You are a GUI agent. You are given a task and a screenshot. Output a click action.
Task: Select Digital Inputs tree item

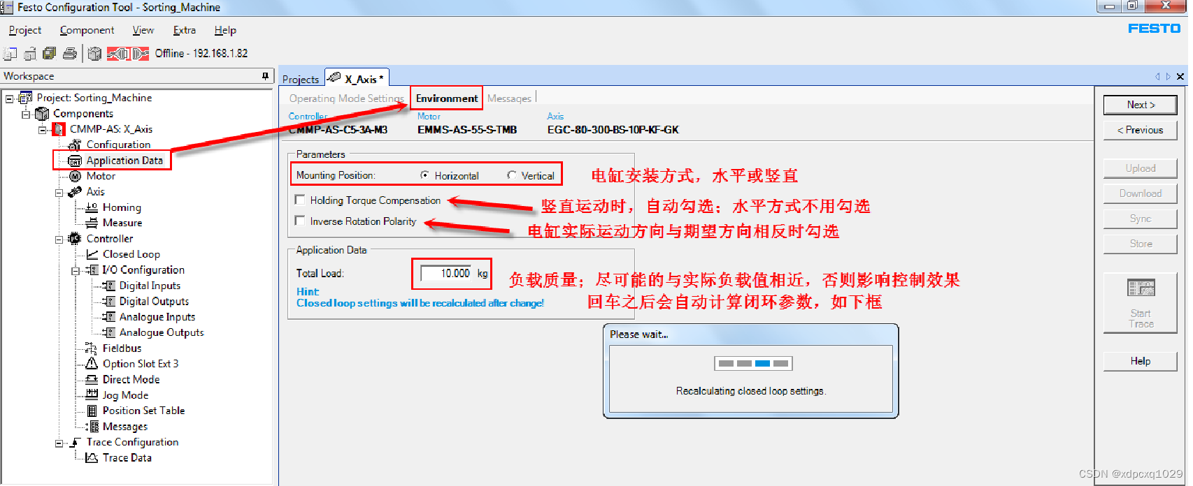[x=150, y=286]
